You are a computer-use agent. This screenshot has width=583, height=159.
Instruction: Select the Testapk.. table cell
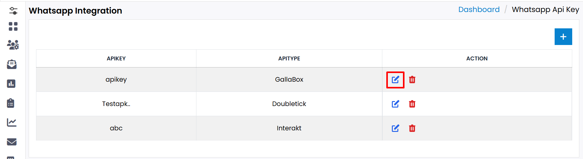click(x=116, y=104)
